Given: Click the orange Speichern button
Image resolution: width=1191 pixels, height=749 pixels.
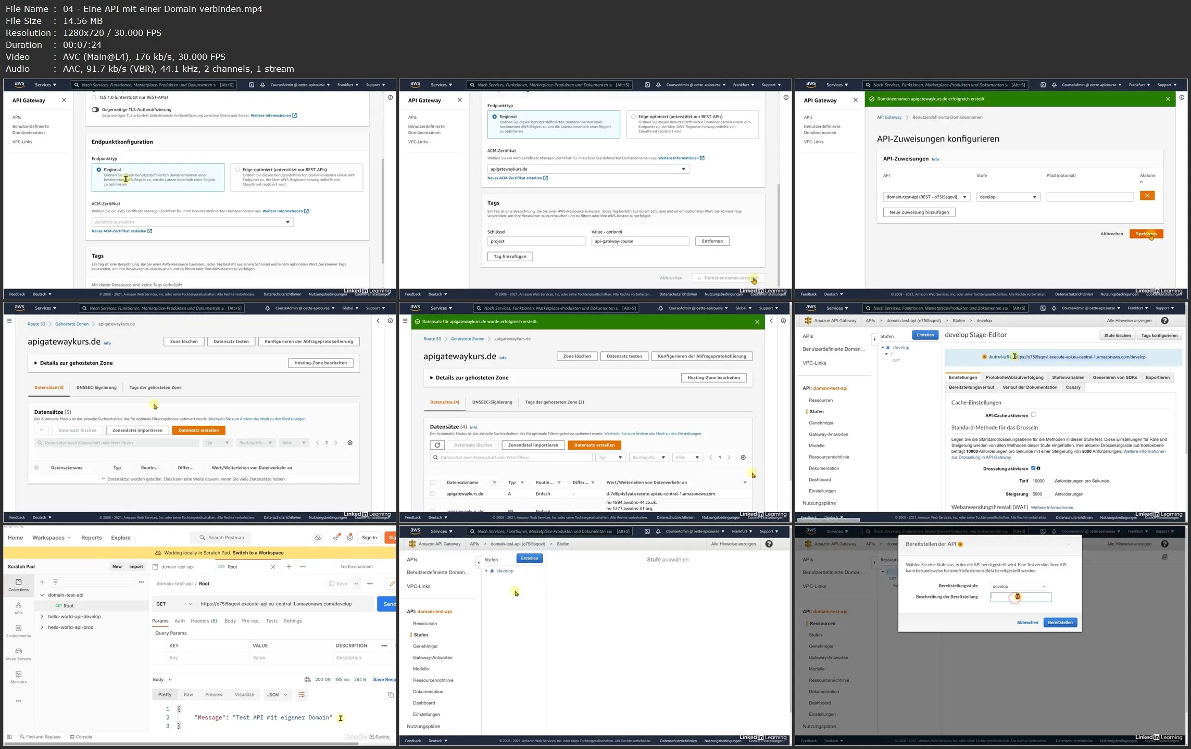Looking at the screenshot, I should (x=1146, y=234).
